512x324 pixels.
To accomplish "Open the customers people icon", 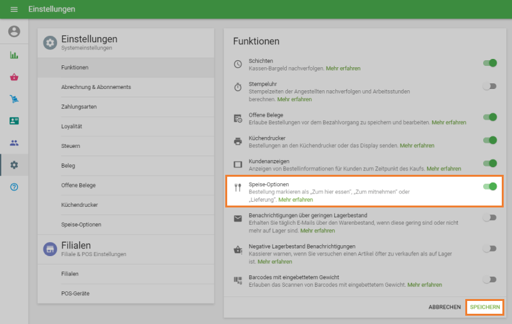I will click(14, 143).
